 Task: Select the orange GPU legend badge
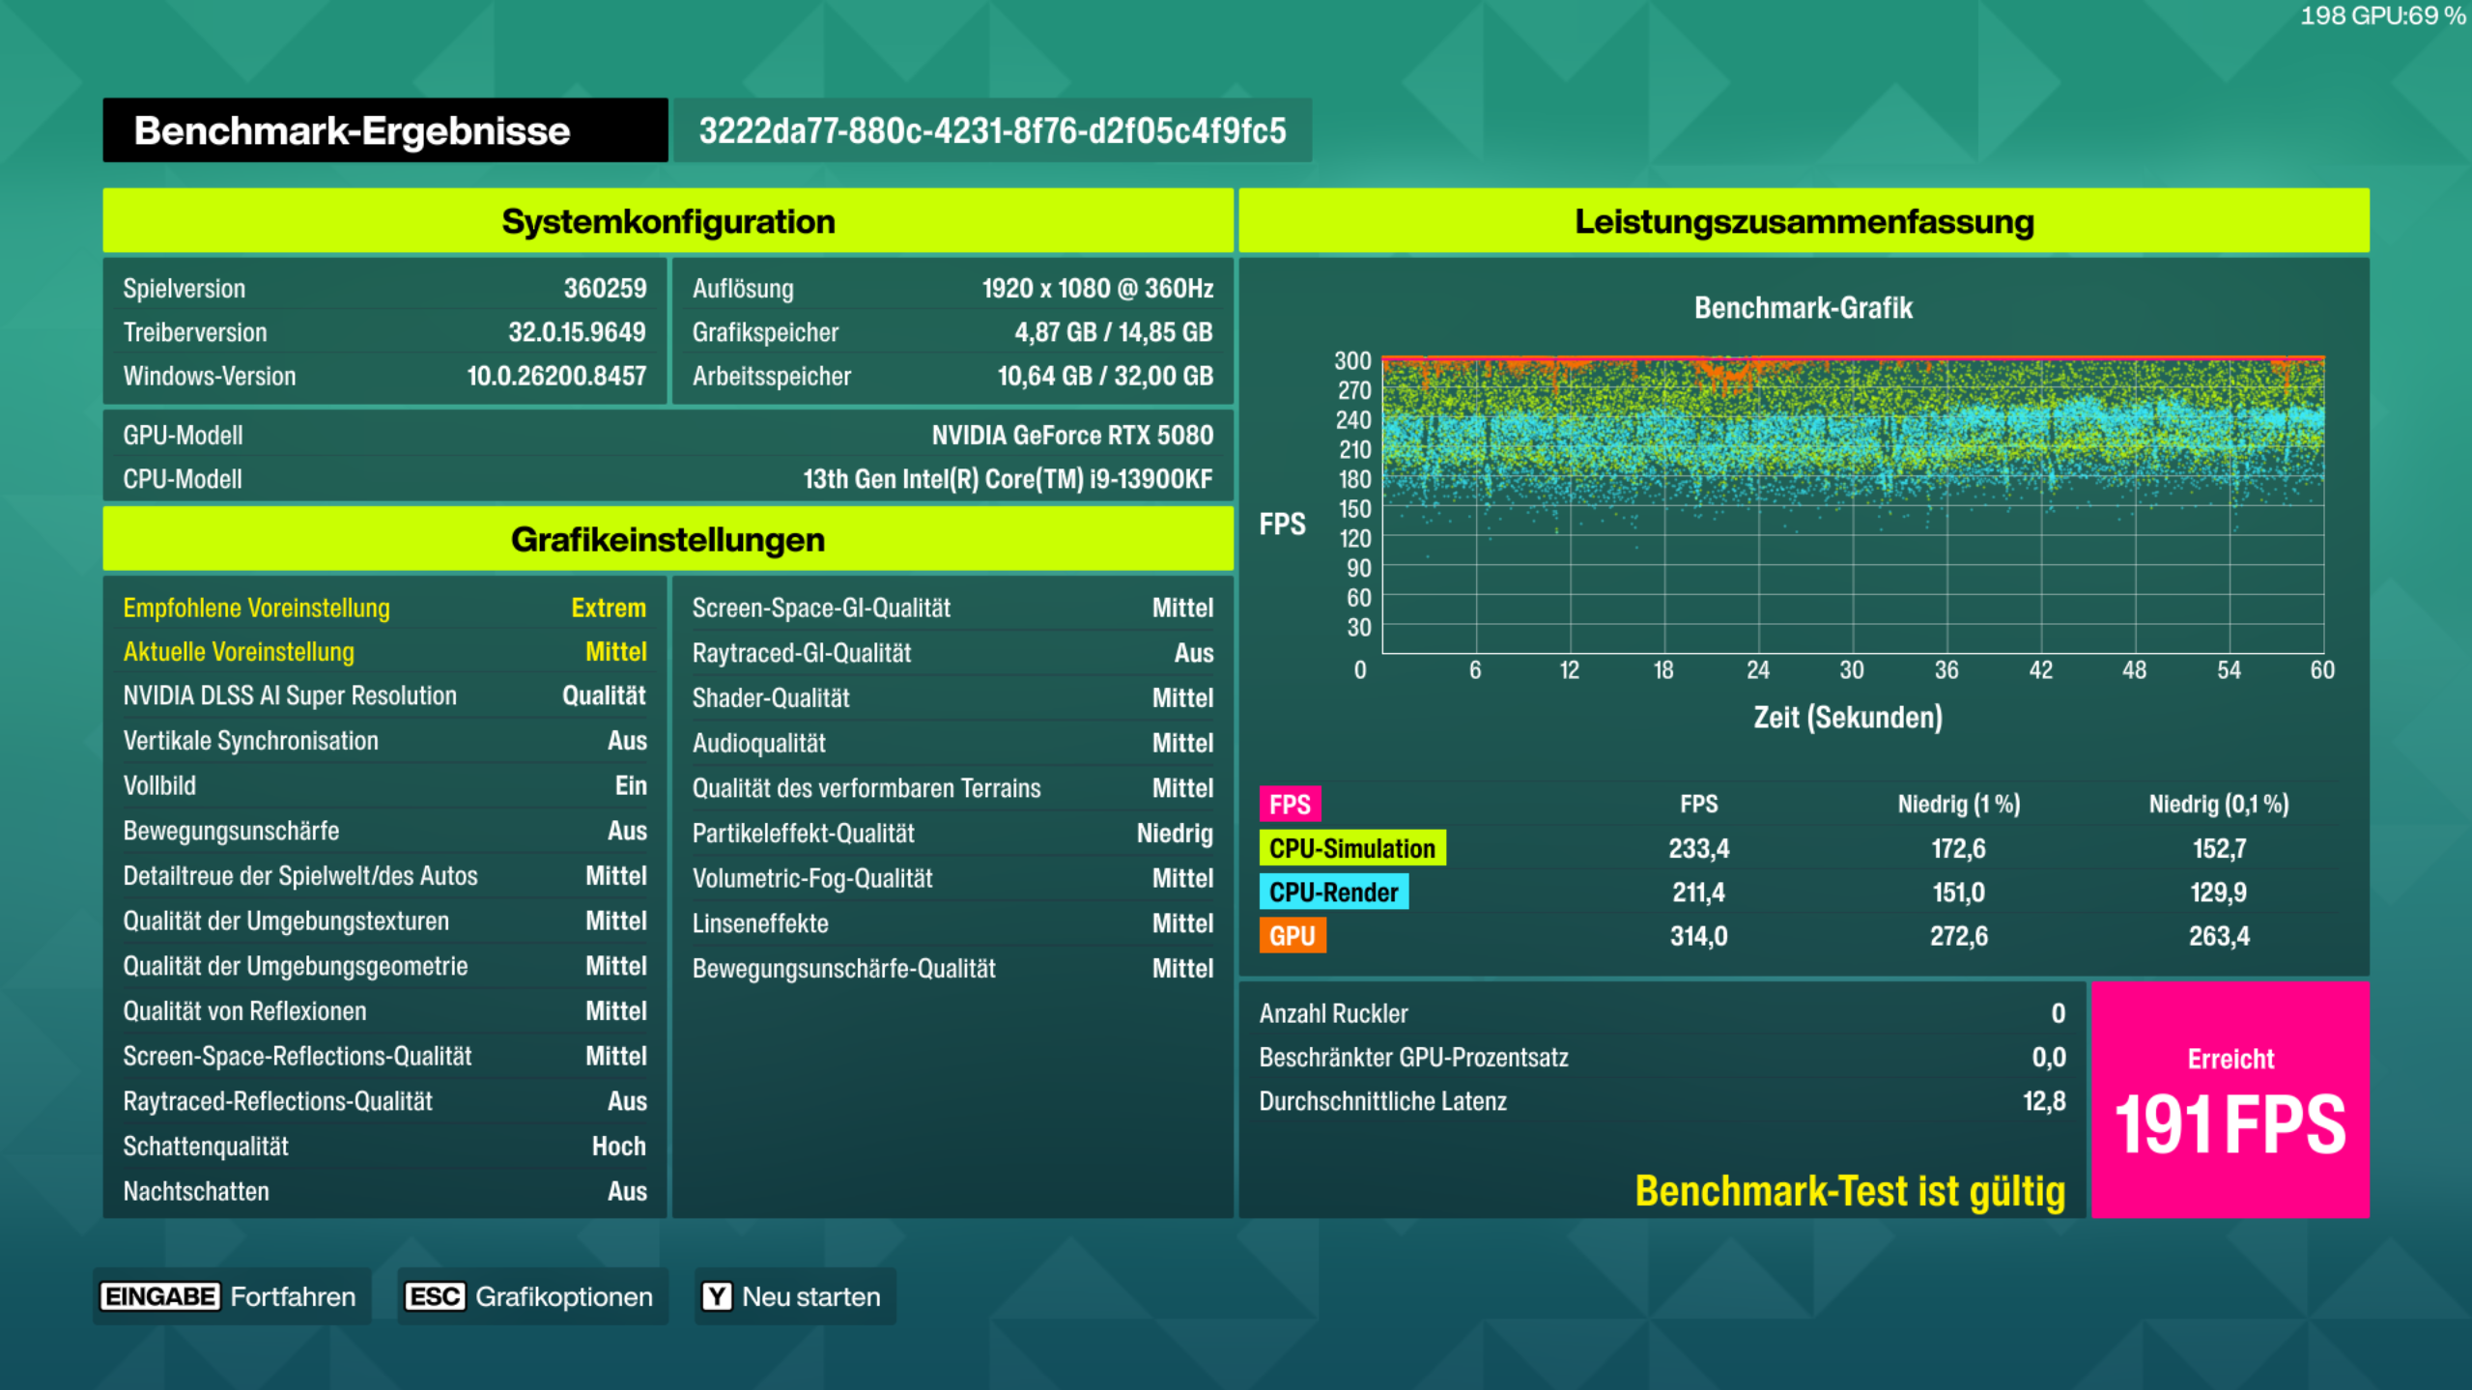pyautogui.click(x=1292, y=935)
